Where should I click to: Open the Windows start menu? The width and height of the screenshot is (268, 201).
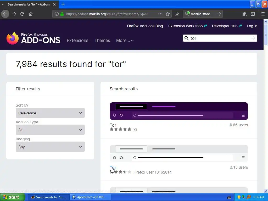click(13, 197)
